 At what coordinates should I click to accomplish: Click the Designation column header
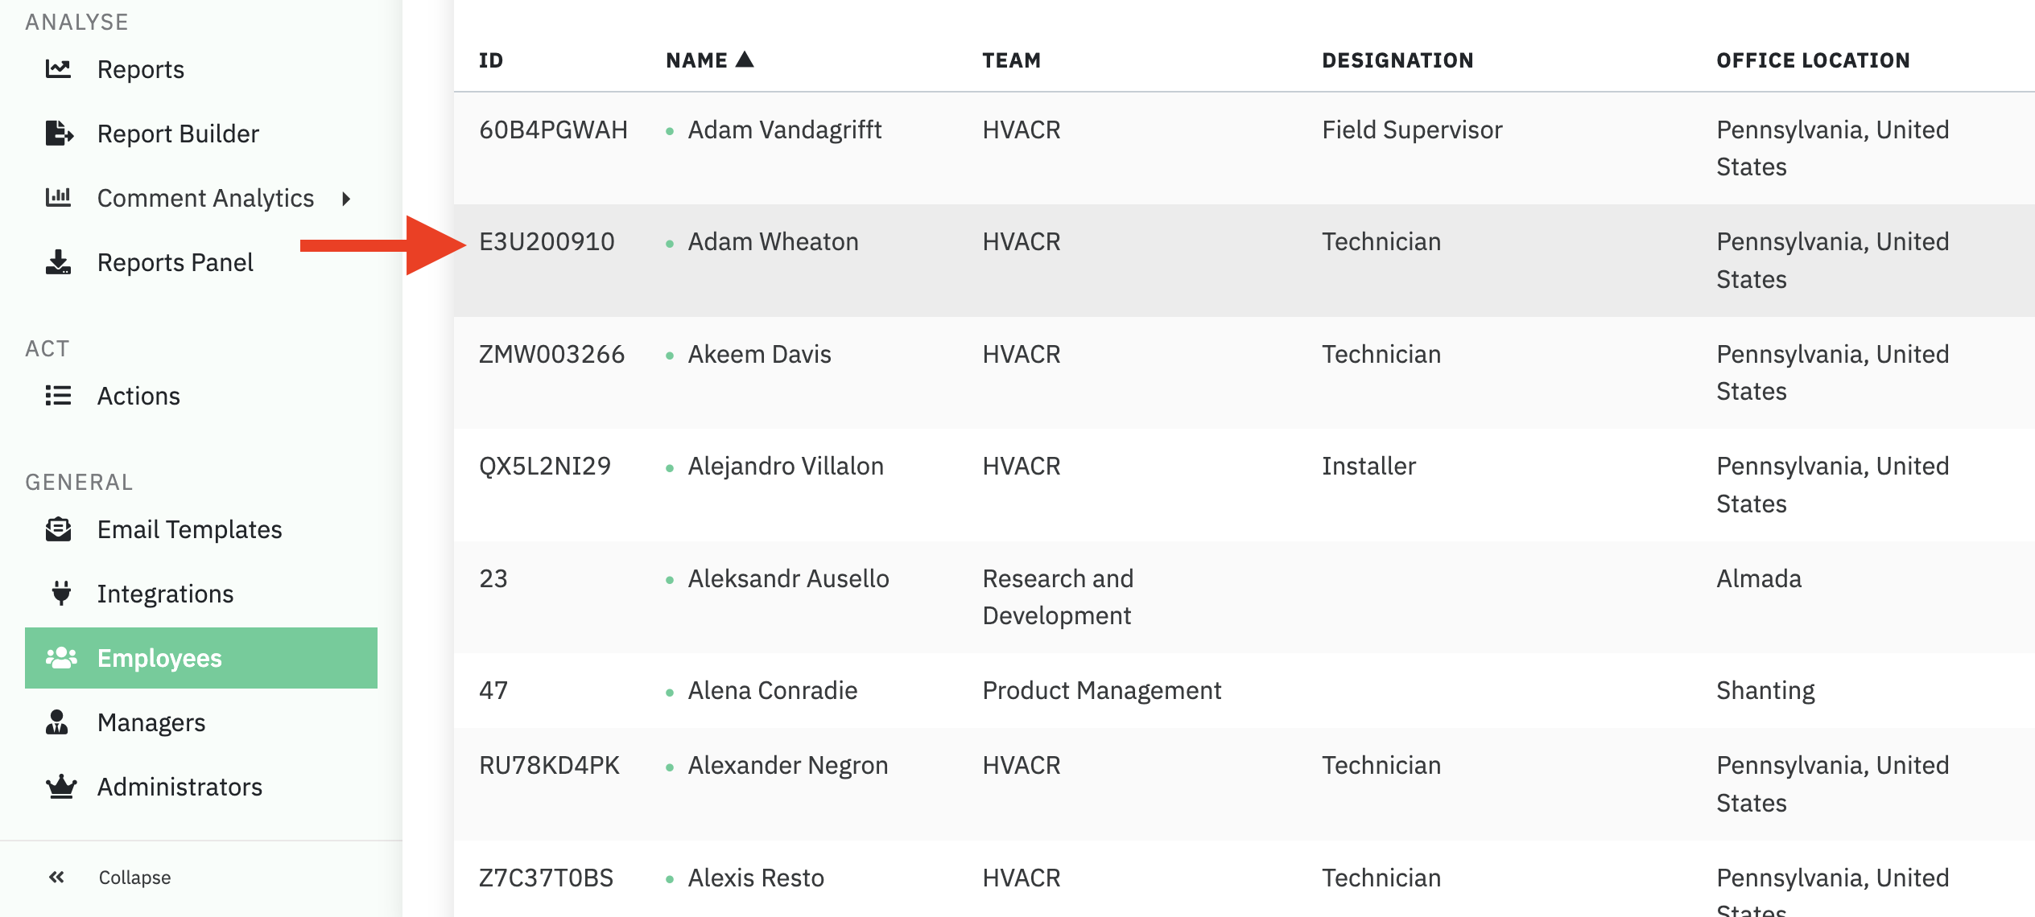tap(1397, 60)
